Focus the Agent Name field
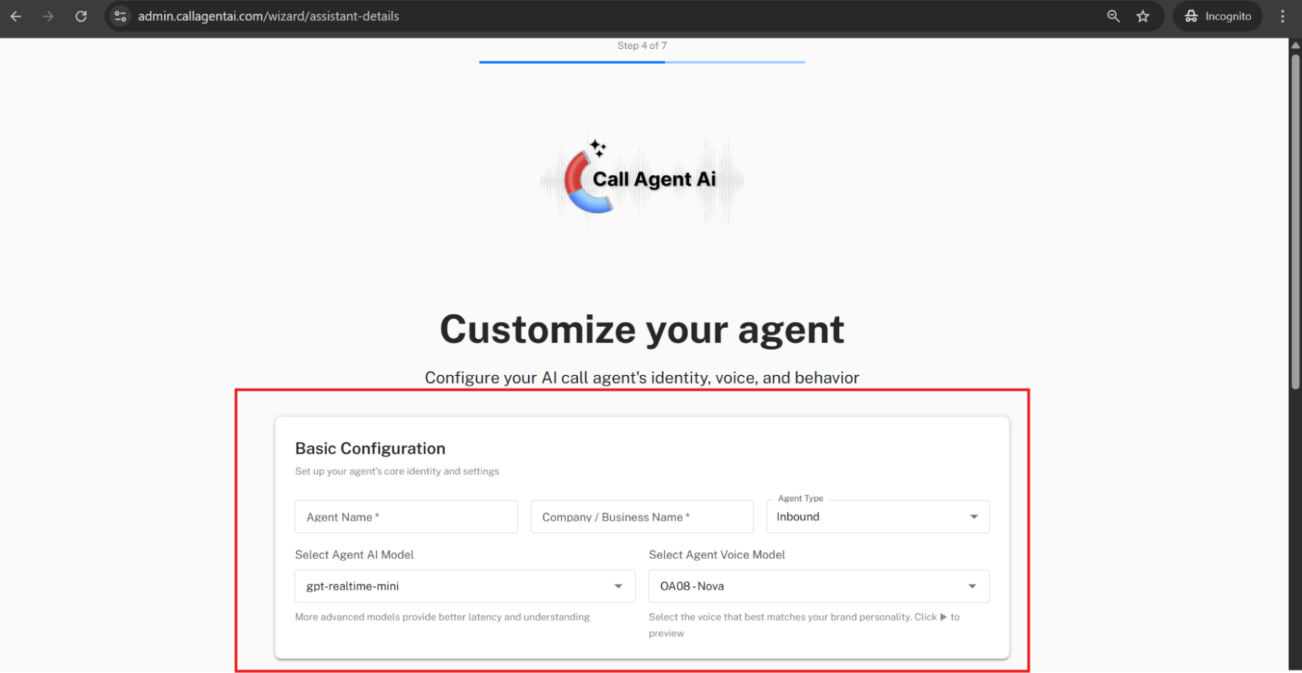Screen dimensions: 1302x673 point(406,517)
